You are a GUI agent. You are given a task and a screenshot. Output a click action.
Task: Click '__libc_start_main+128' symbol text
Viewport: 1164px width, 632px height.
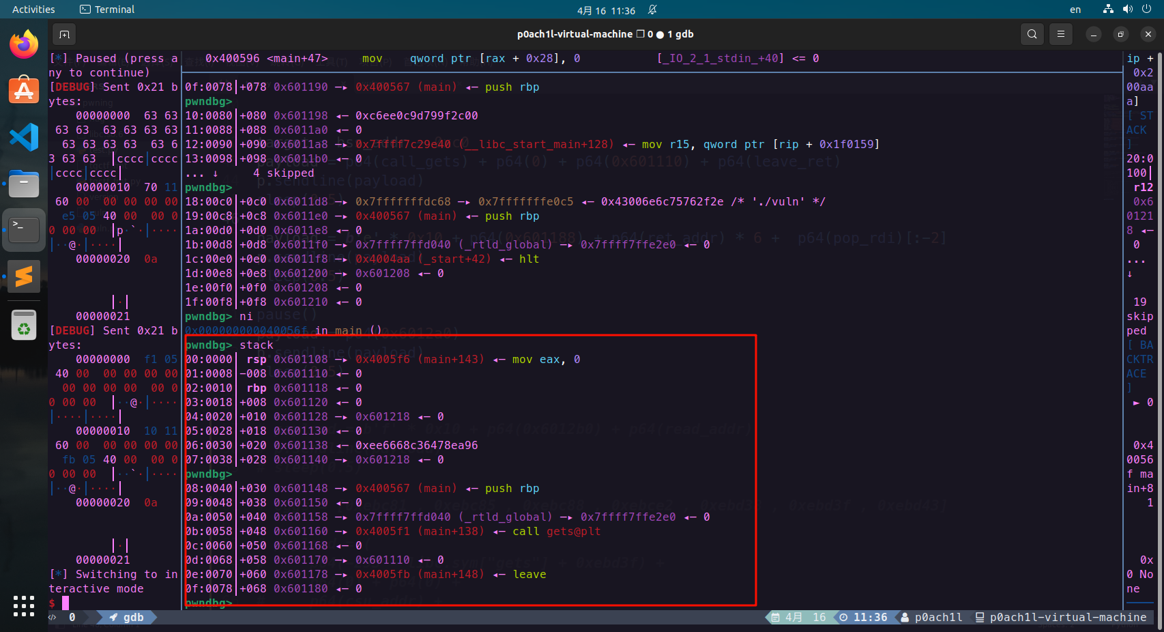click(x=537, y=144)
